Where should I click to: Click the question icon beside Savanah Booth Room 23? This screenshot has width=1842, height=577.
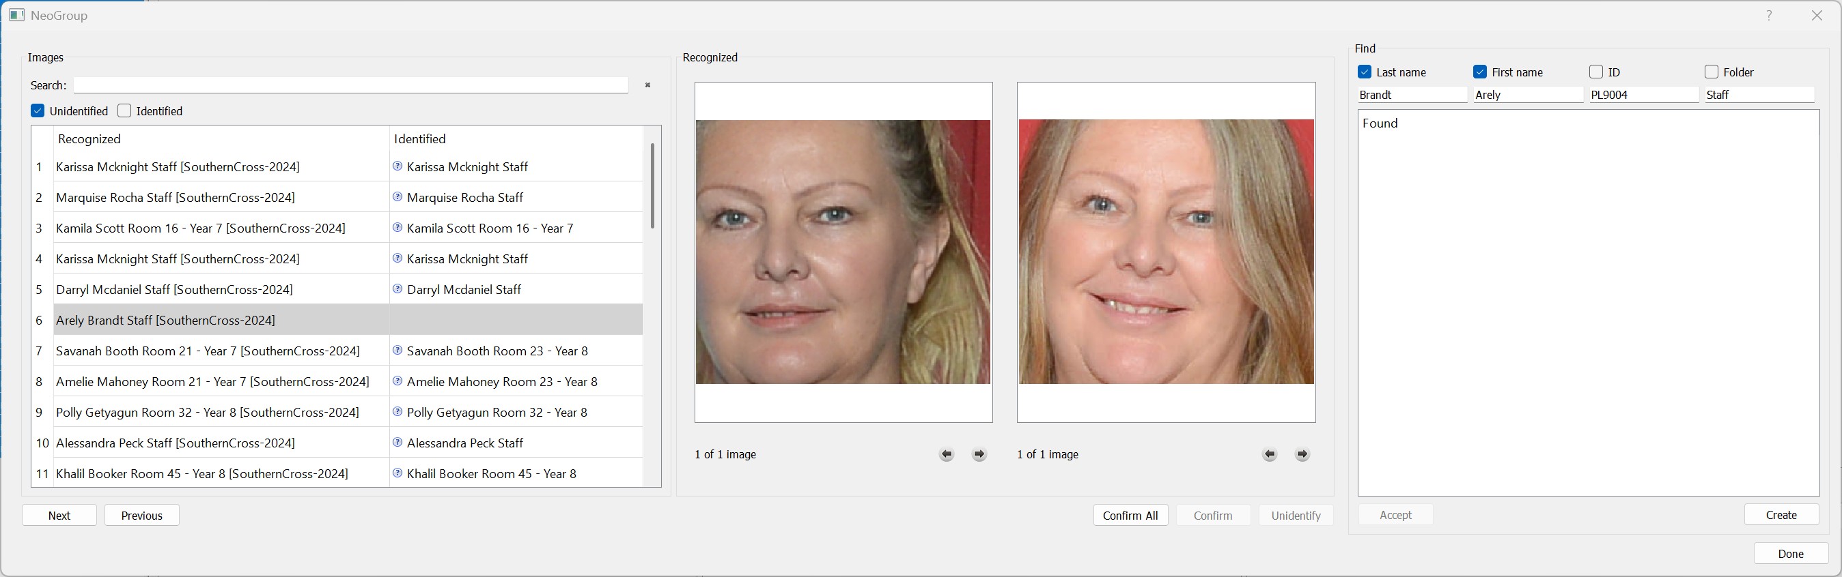pos(397,351)
